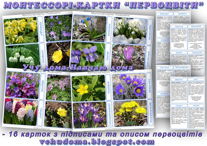Open the white lily of the valley photo
This screenshot has height=146, width=207.
tap(23, 56)
